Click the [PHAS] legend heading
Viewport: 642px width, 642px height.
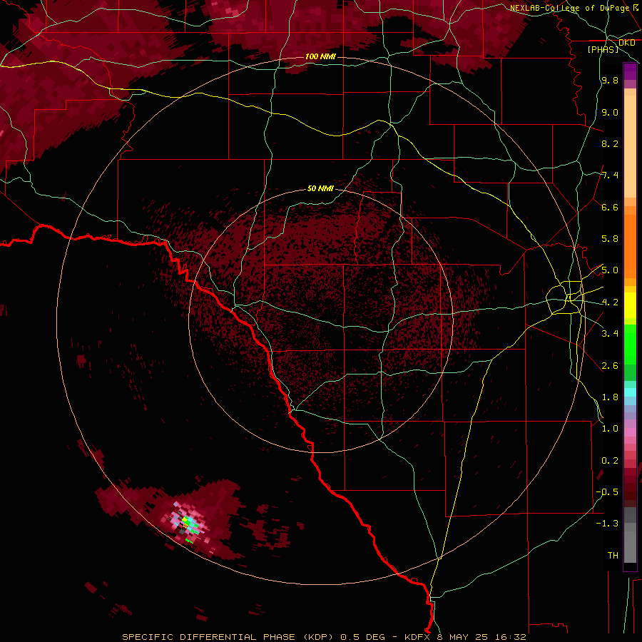point(603,50)
